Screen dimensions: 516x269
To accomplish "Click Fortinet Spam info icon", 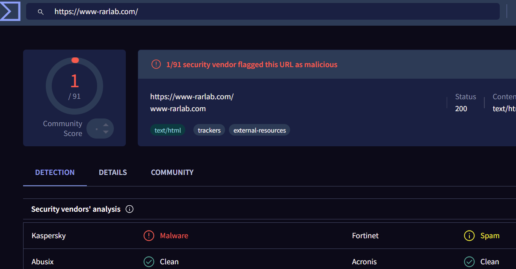I will click(469, 236).
